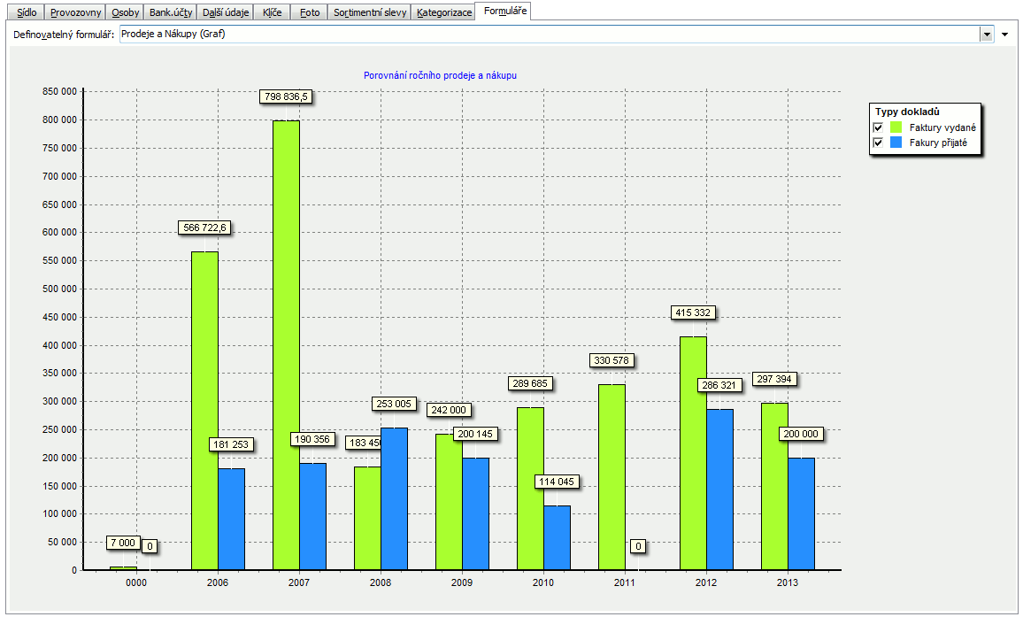Open the Definovatelný formulář dropdown arrow
This screenshot has width=1023, height=617.
(x=987, y=35)
